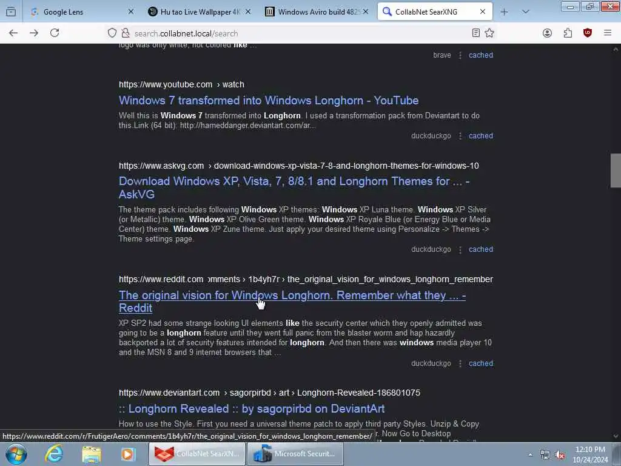Click the insecure connection padlock icon

125,33
